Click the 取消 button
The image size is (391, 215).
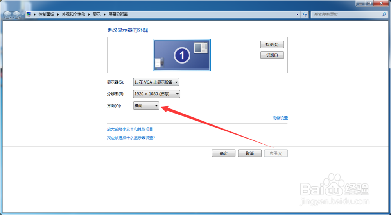pos(249,153)
